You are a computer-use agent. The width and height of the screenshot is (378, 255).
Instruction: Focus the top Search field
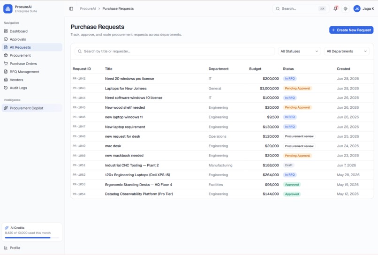[300, 9]
